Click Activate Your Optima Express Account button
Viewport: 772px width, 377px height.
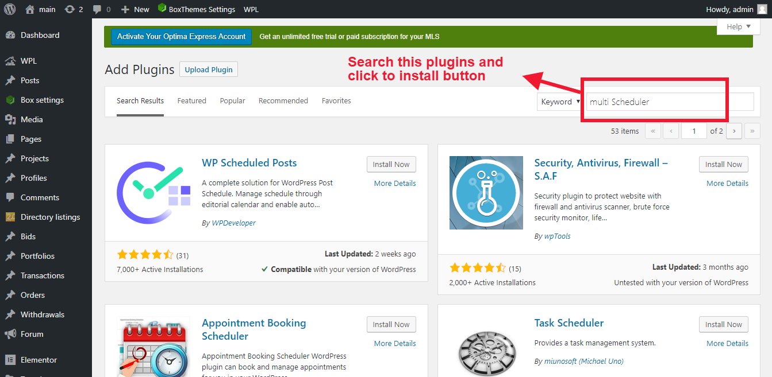tap(182, 37)
